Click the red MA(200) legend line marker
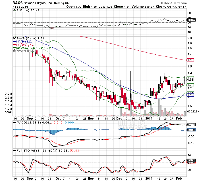This screenshot has width=199, height=181. coord(14,45)
